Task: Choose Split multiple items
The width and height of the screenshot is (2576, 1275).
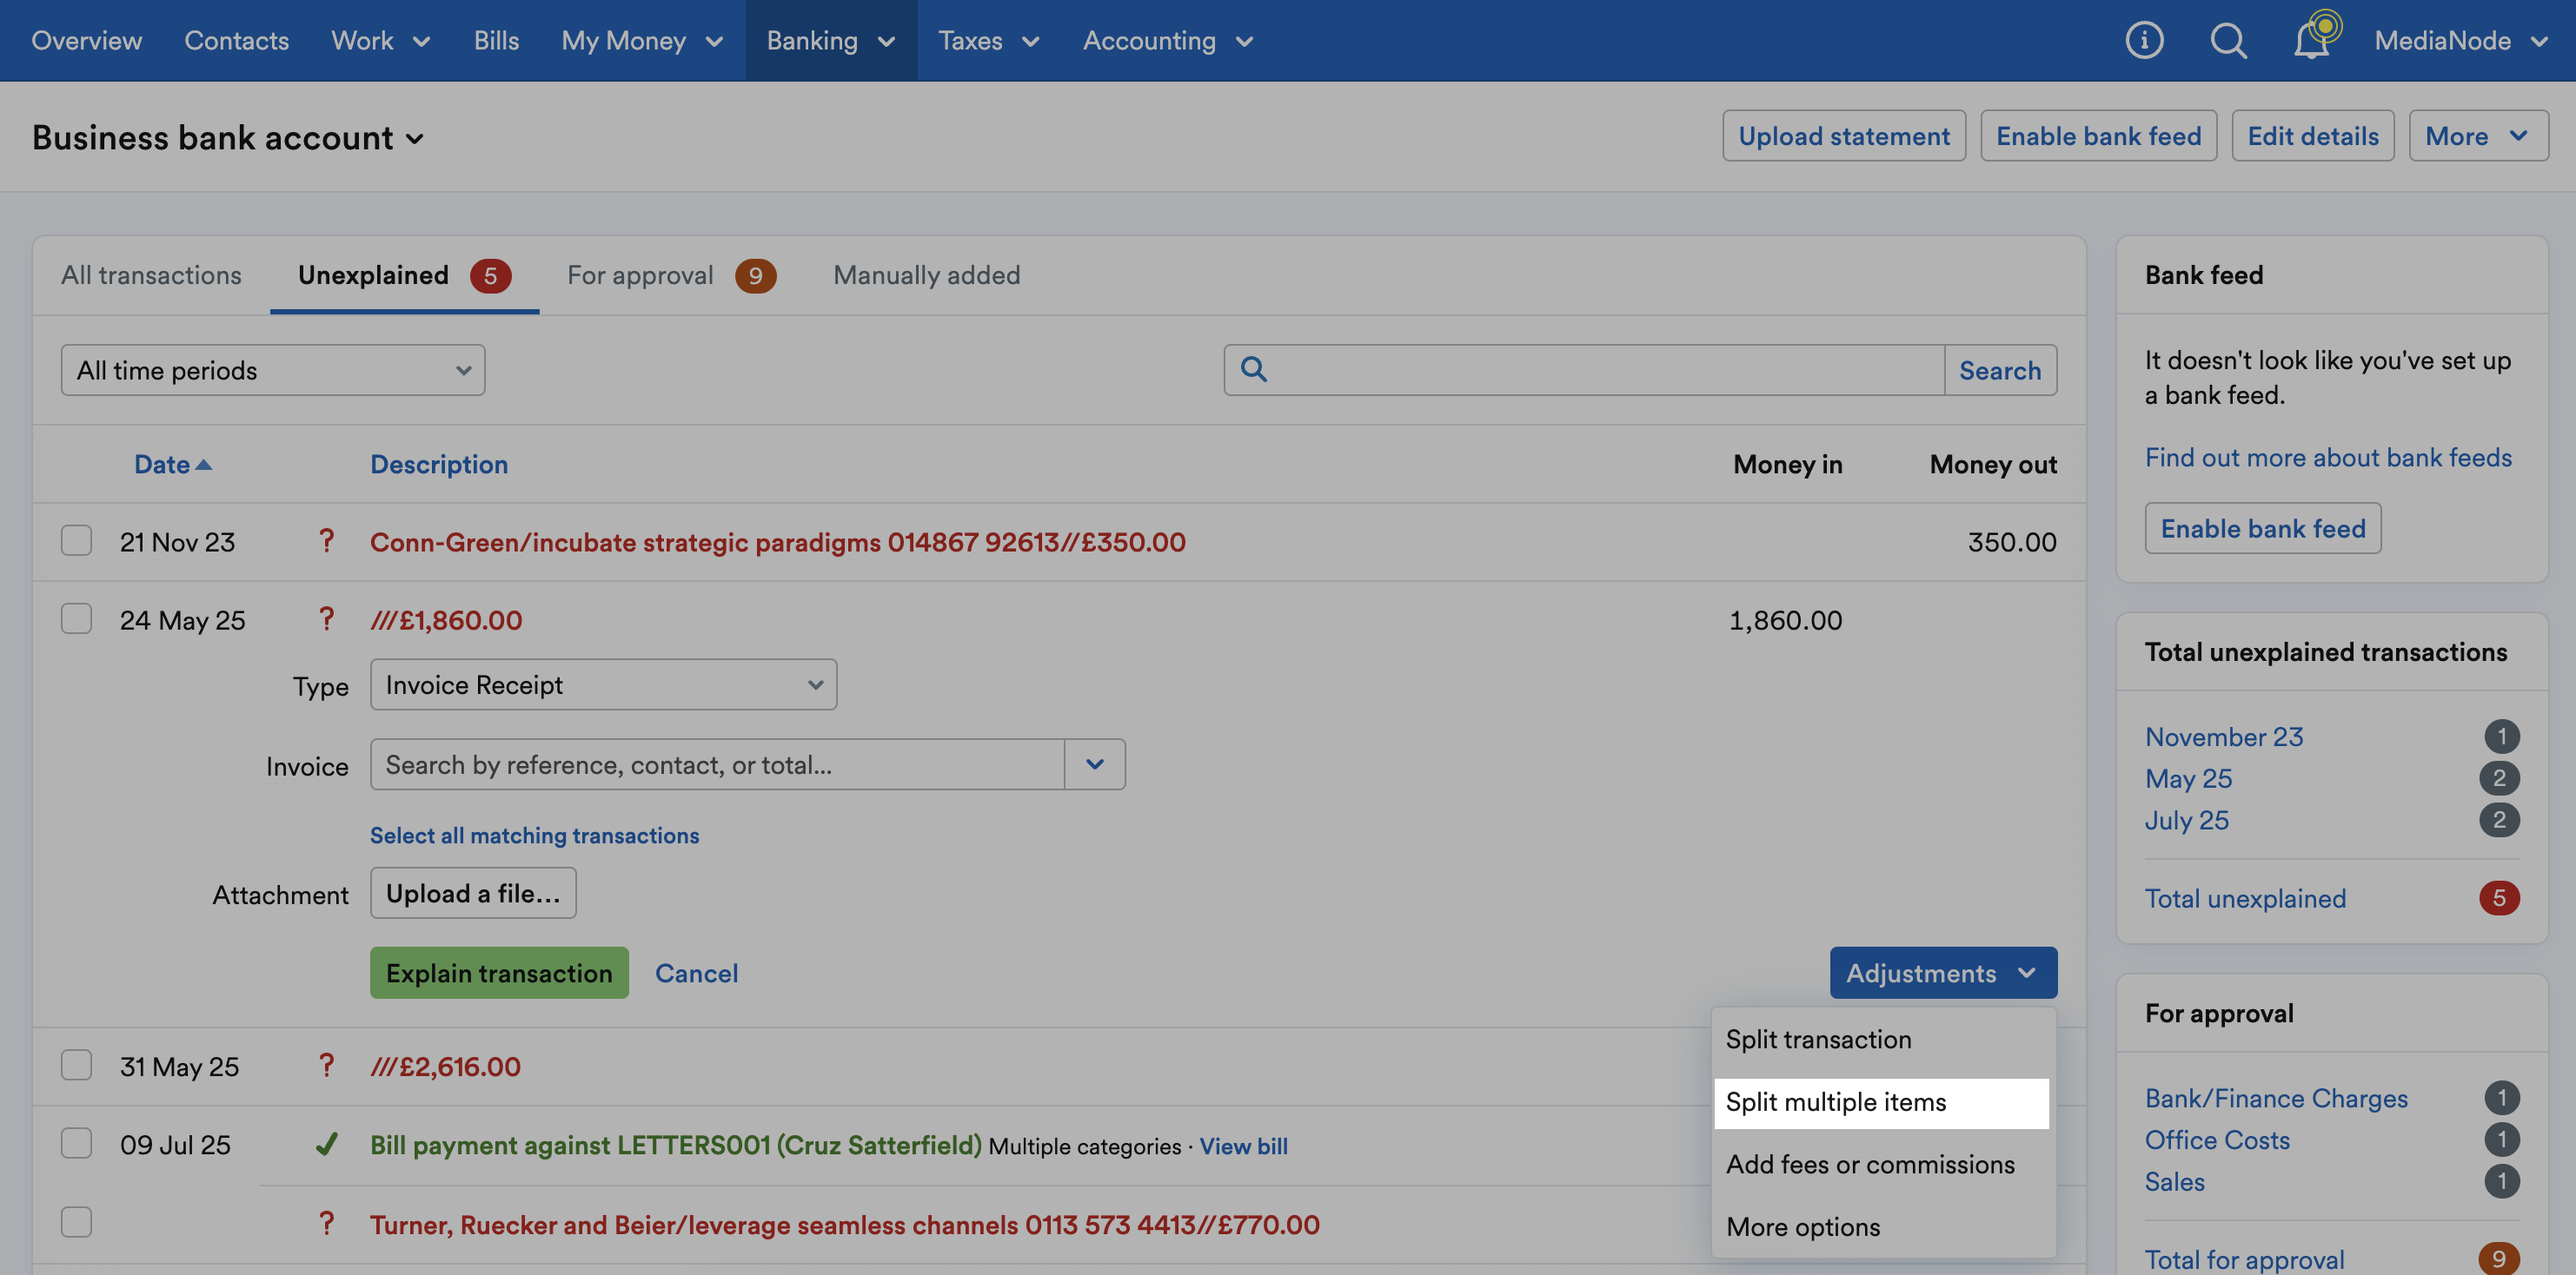Action: point(1881,1102)
